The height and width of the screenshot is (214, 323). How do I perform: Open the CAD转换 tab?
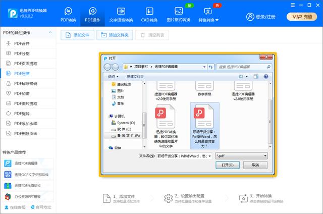pos(149,15)
